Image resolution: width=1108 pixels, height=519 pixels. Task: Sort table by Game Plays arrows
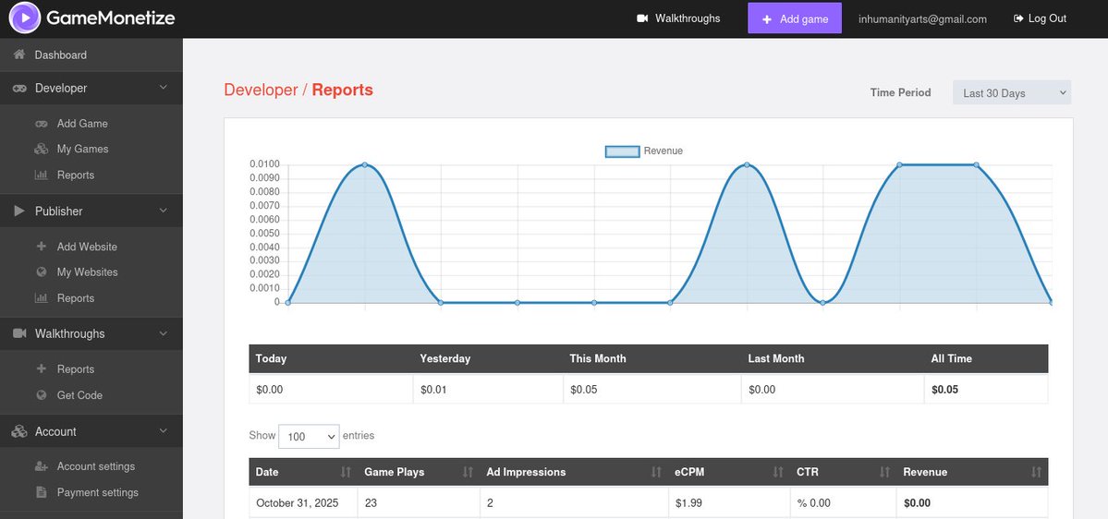click(x=468, y=472)
